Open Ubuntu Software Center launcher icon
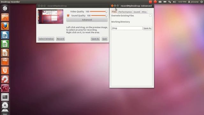 (5, 62)
